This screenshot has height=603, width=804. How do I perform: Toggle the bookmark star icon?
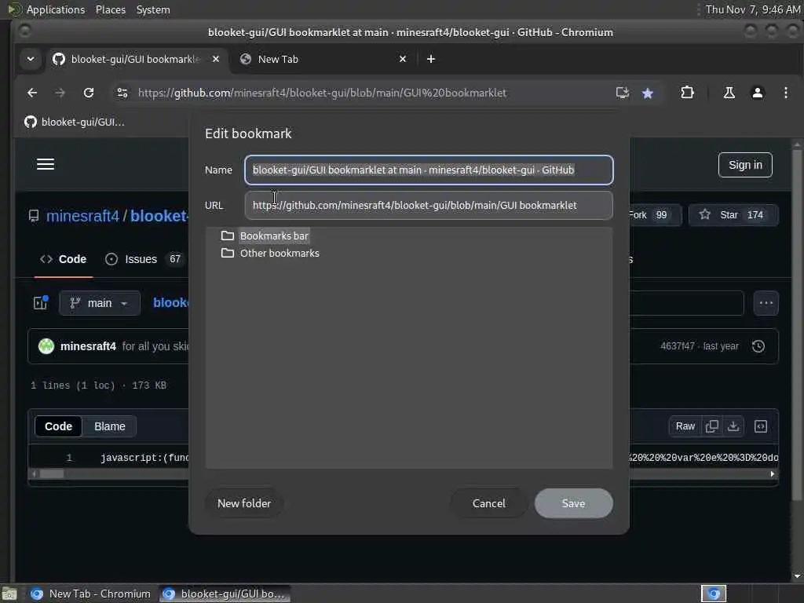tap(648, 93)
